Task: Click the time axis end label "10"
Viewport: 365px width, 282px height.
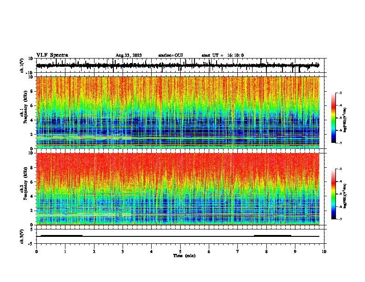Action: [324, 252]
